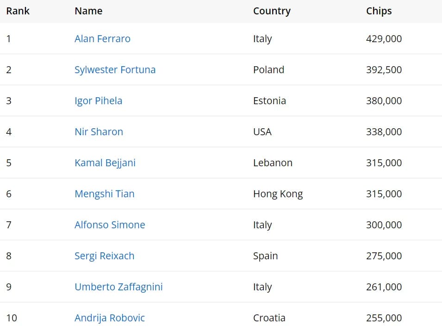The width and height of the screenshot is (442, 332).
Task: Visit Igor Pihela's player page
Action: 99,100
